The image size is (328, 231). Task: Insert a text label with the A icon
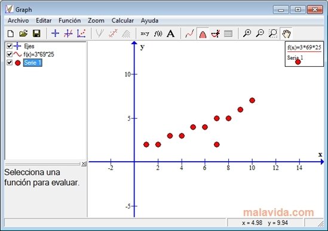171,33
